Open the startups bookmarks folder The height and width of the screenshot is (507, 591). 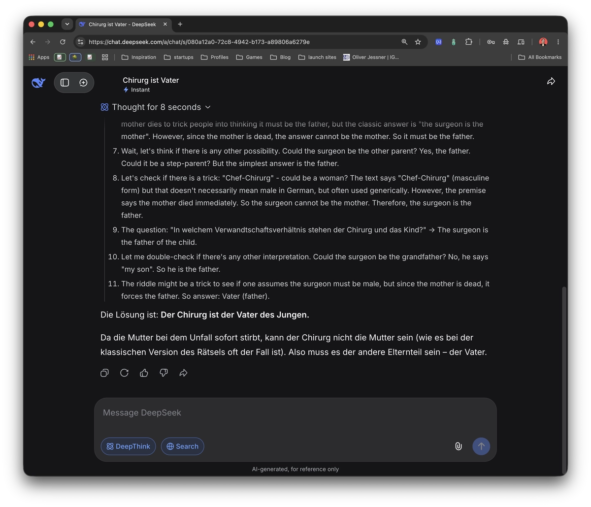pyautogui.click(x=179, y=57)
